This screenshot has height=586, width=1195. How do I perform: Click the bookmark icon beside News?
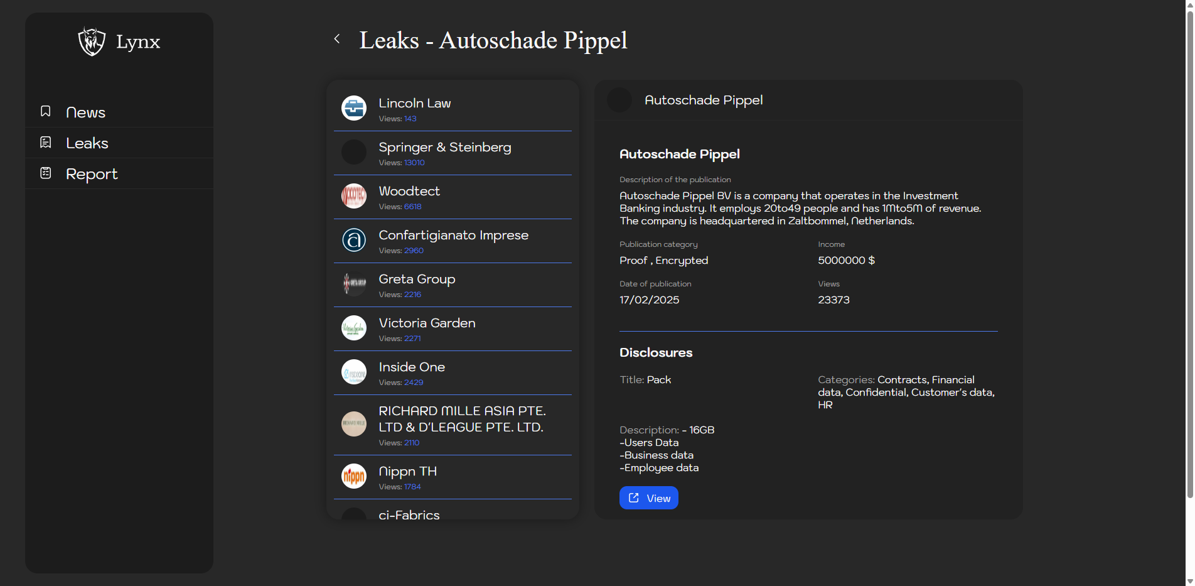(46, 111)
